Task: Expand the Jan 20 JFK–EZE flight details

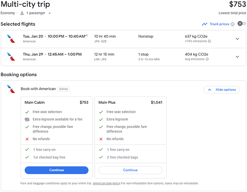Action: coord(237,38)
